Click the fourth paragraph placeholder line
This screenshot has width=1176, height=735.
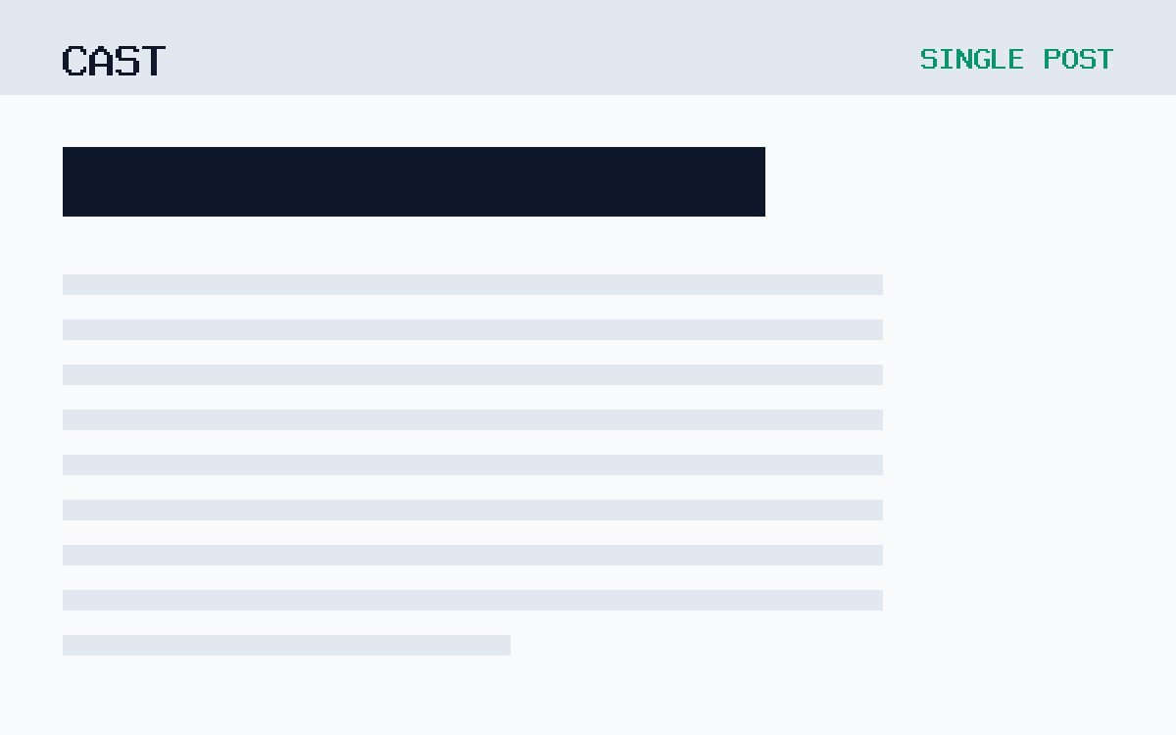[472, 419]
